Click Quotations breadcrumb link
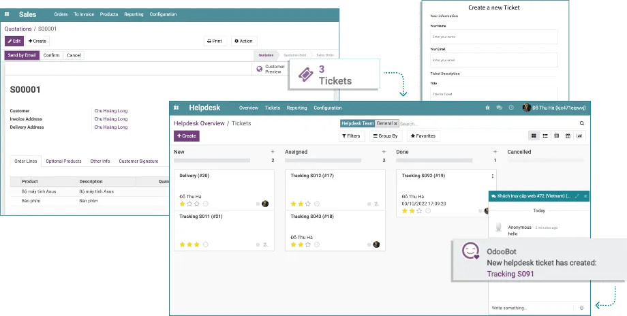This screenshot has height=316, width=627. coord(18,29)
